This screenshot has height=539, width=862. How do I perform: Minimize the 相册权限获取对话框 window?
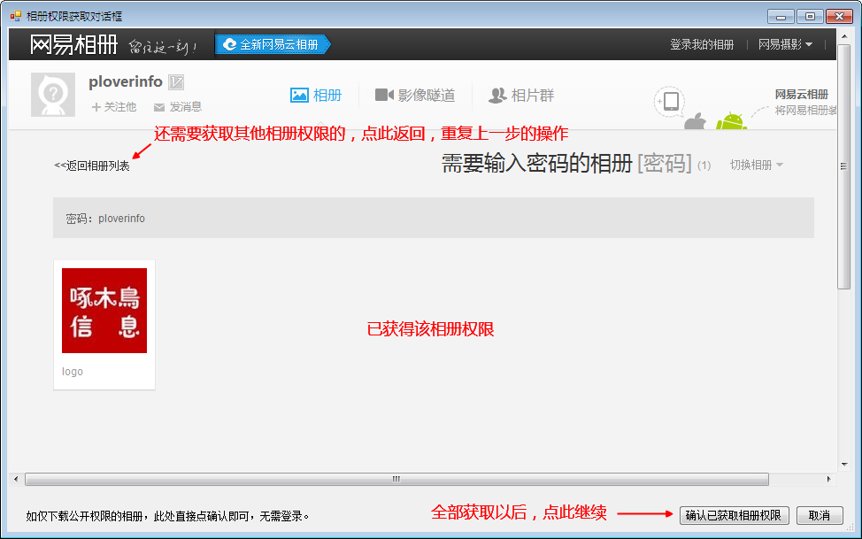(x=781, y=17)
